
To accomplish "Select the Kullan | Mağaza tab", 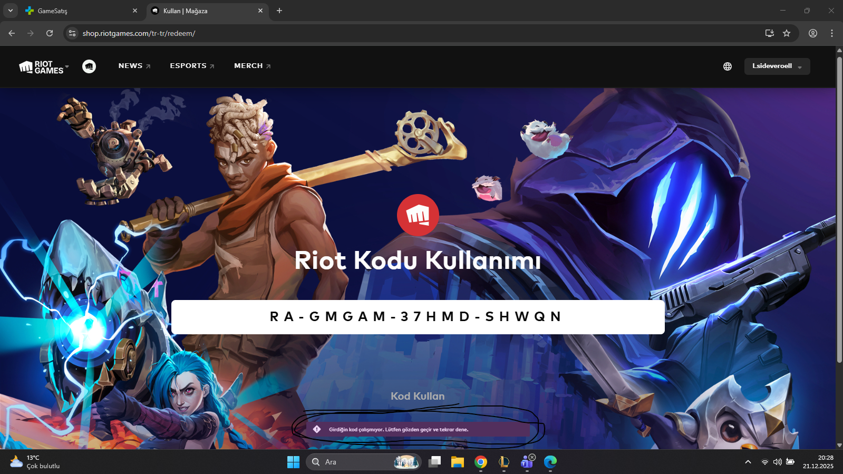I will [x=207, y=11].
